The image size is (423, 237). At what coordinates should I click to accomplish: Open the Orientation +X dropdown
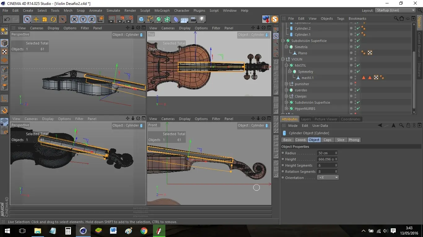pyautogui.click(x=328, y=178)
